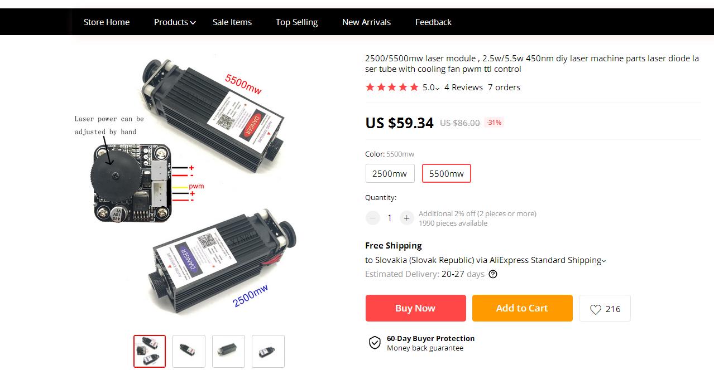This screenshot has width=714, height=370.
Task: Click the buyer protection shield icon
Action: pos(375,343)
